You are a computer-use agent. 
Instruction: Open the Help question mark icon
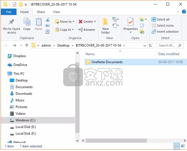click(x=184, y=12)
